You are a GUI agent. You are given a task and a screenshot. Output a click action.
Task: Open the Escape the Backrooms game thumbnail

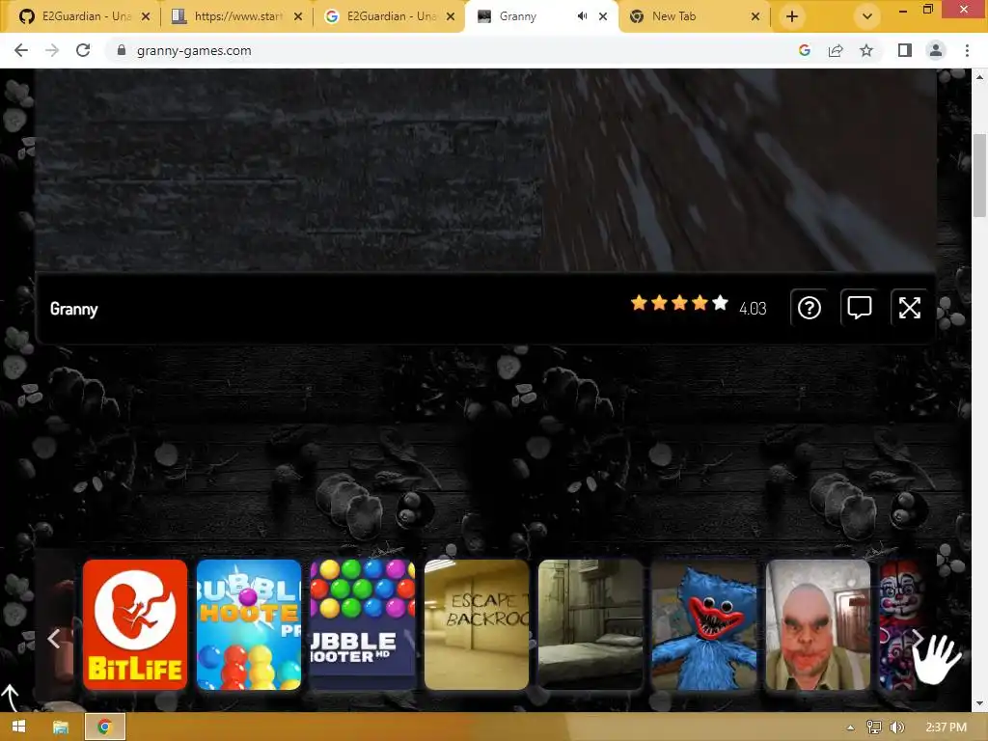coord(477,624)
